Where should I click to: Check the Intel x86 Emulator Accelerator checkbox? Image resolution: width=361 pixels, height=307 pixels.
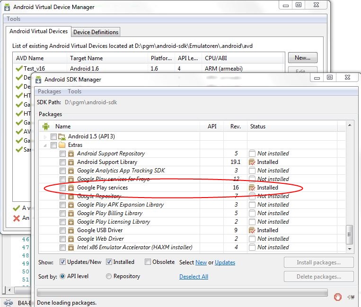pos(62,247)
